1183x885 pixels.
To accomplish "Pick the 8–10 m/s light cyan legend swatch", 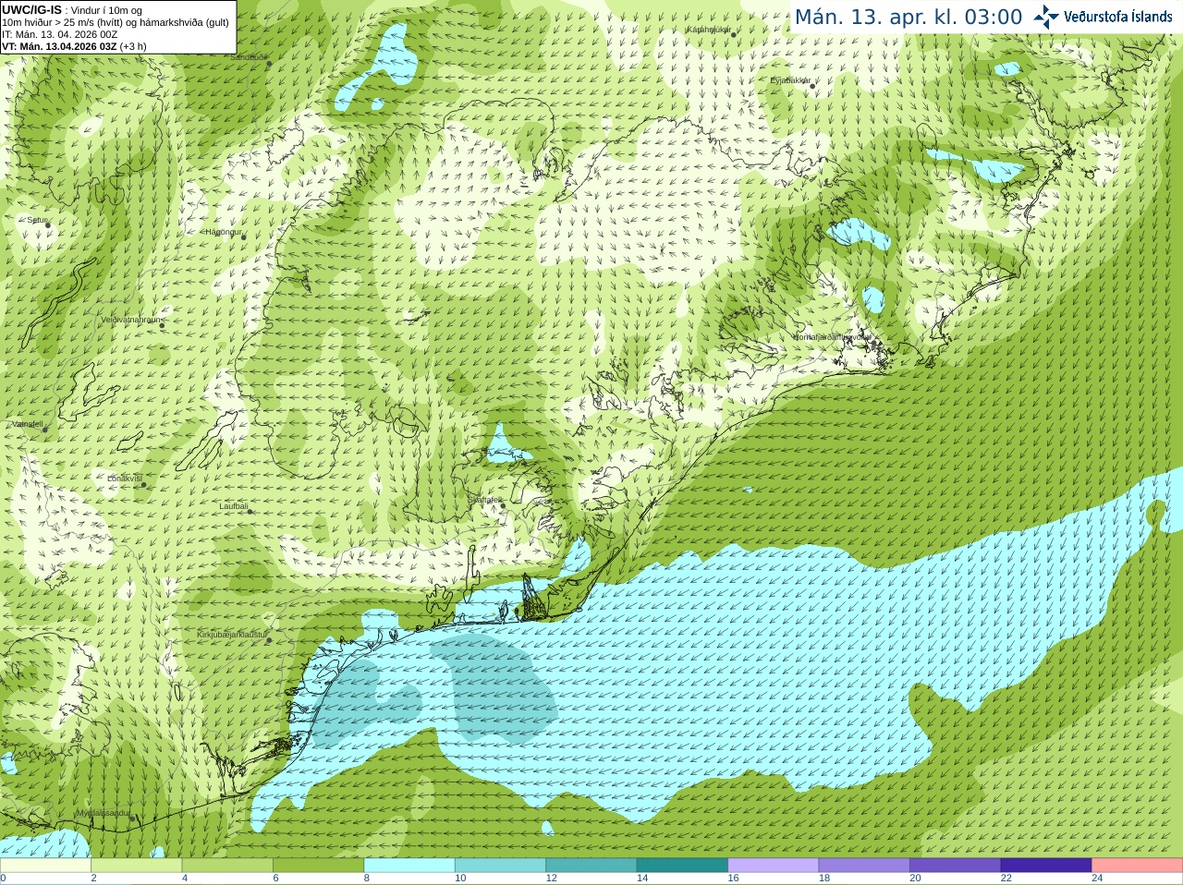I will coord(409,866).
